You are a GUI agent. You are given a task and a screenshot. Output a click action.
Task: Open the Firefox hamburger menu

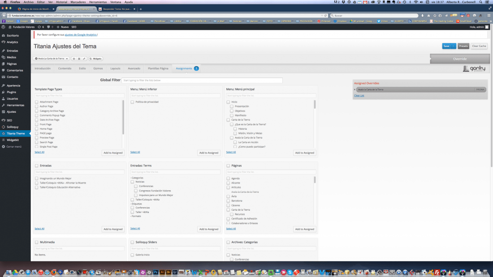(x=489, y=15)
